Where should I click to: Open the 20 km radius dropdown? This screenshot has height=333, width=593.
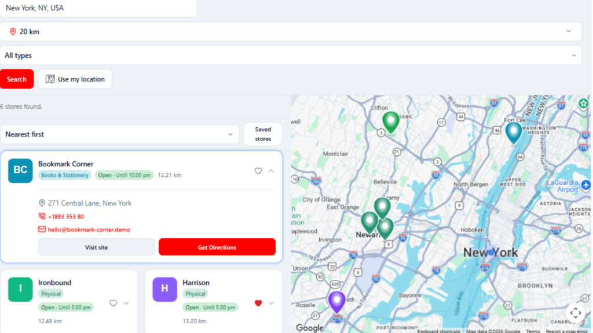(291, 32)
